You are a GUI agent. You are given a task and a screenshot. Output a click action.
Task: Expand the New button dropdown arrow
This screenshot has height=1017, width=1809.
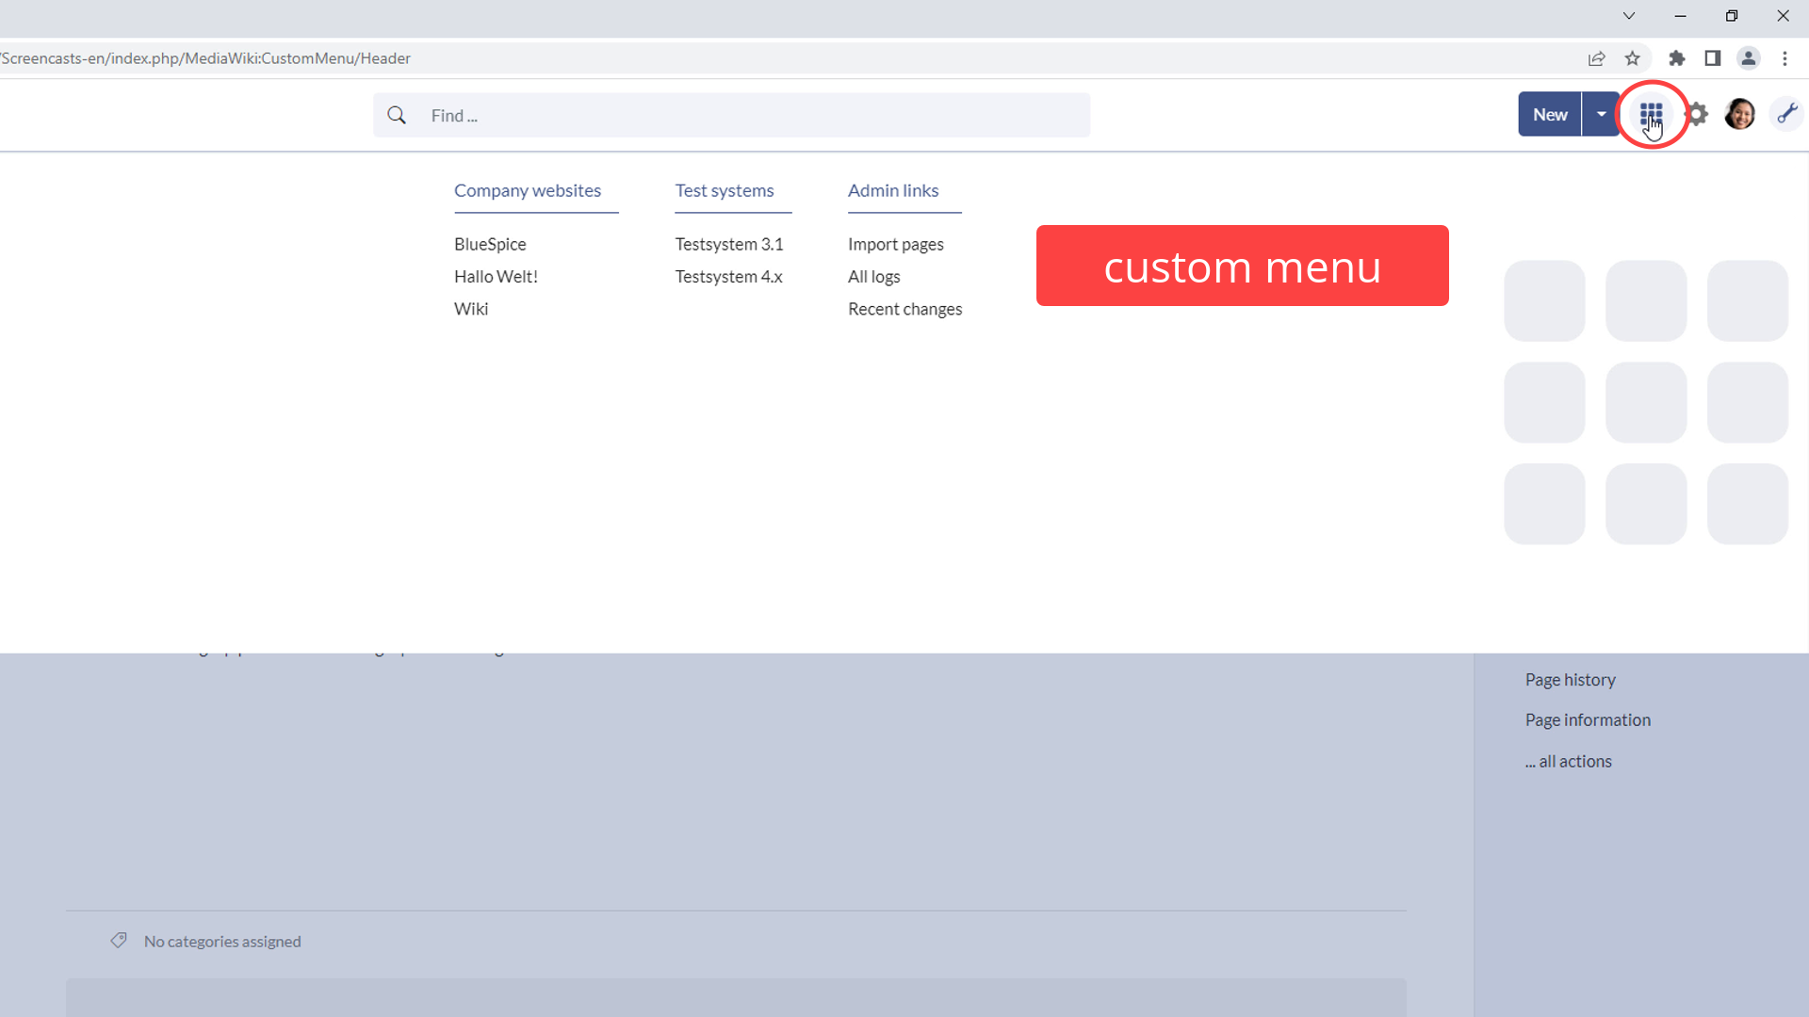pyautogui.click(x=1601, y=114)
